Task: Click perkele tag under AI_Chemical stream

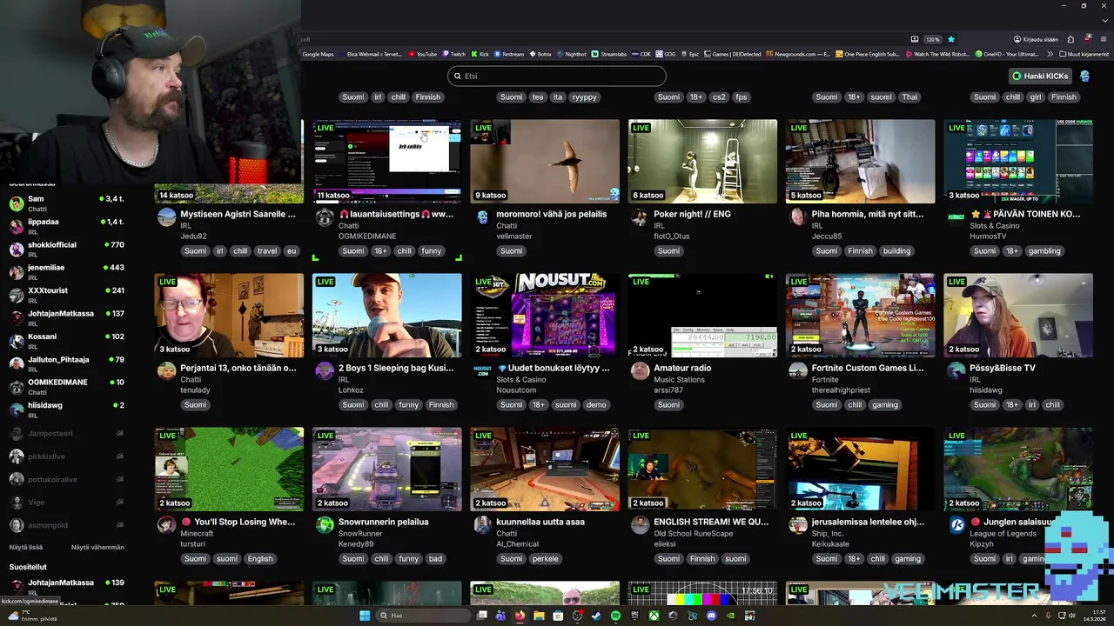Action: [545, 558]
